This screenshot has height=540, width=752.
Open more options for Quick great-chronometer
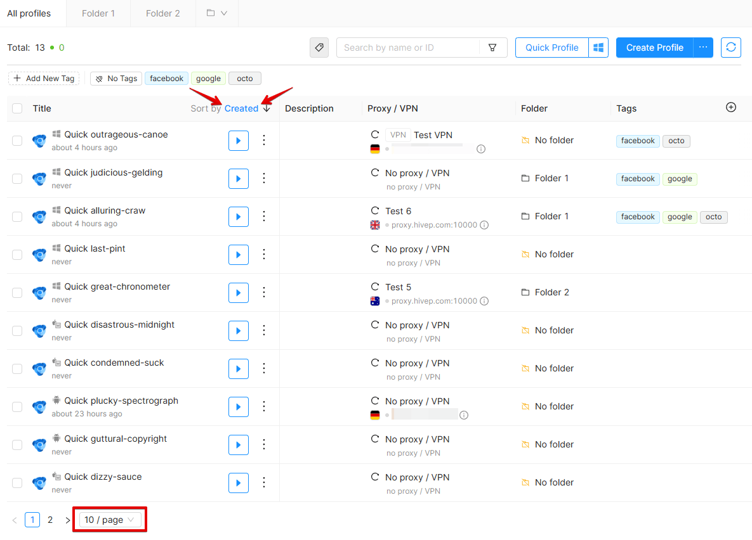[x=264, y=292]
